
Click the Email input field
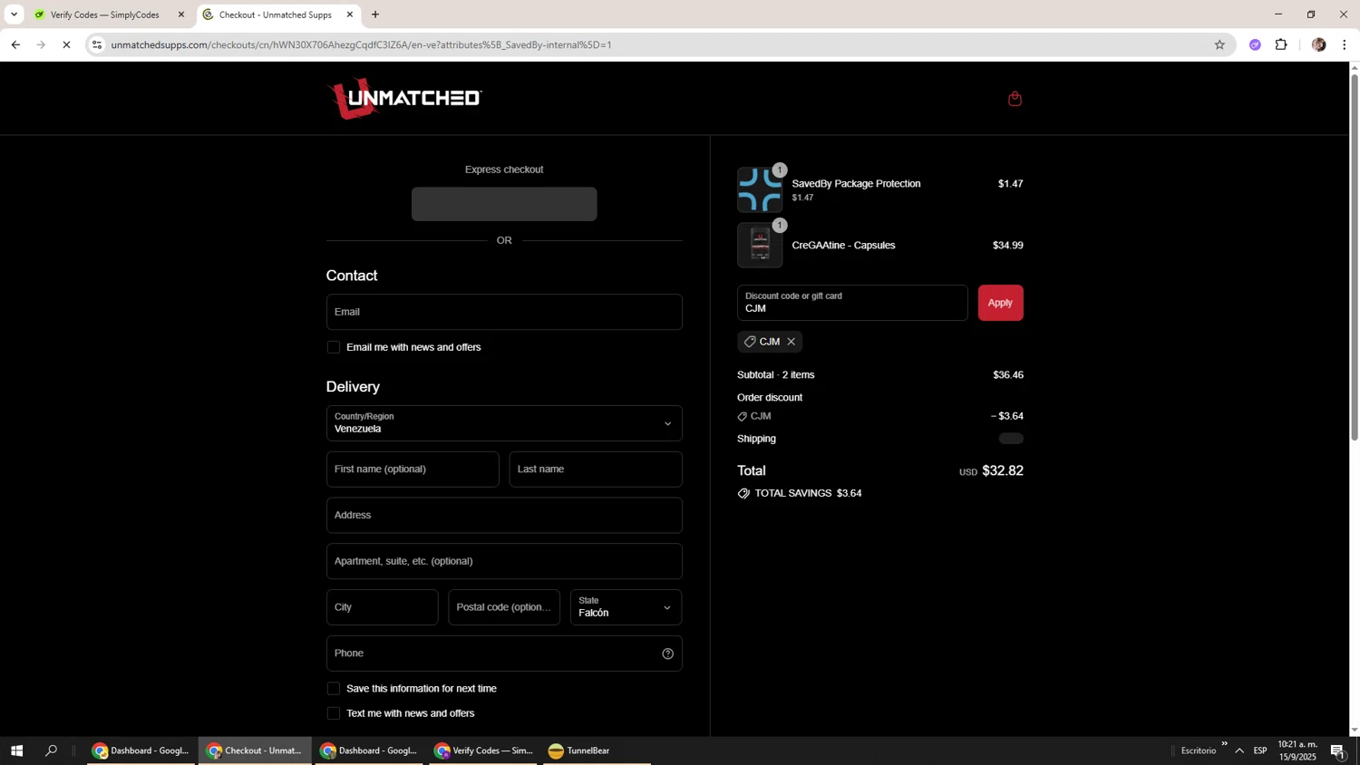504,312
